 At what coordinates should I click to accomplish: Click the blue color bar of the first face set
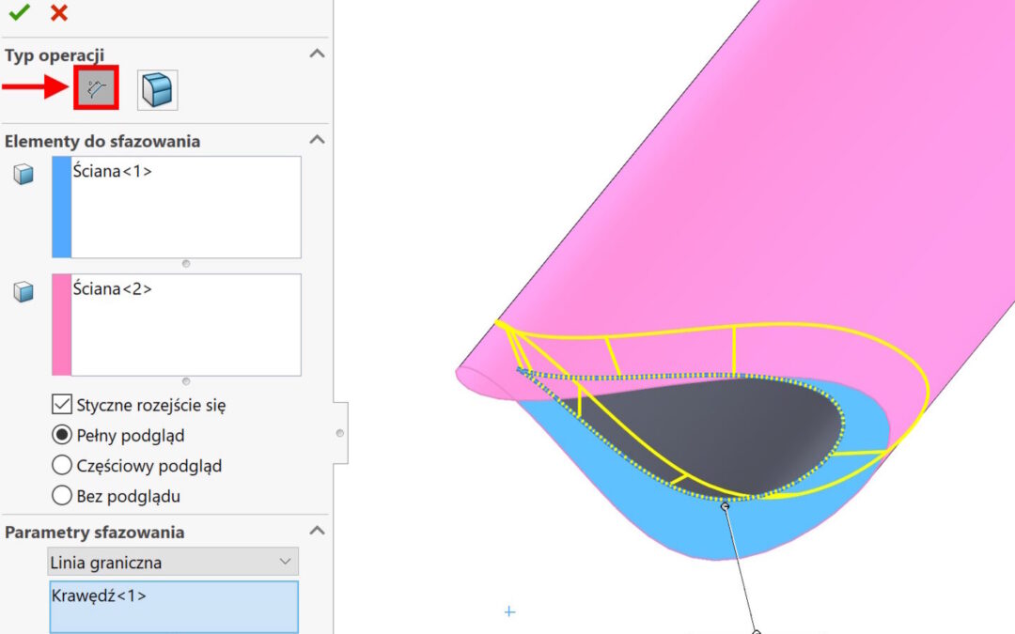(x=61, y=207)
